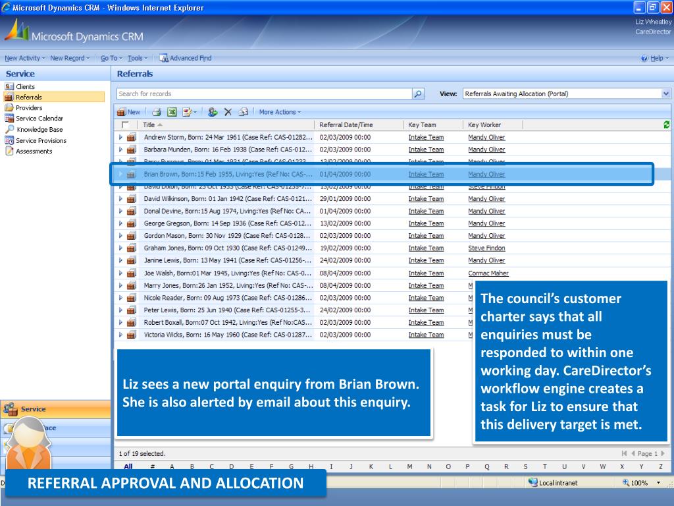Click the record icon for Nicole Reader
674x506 pixels.
pos(132,298)
